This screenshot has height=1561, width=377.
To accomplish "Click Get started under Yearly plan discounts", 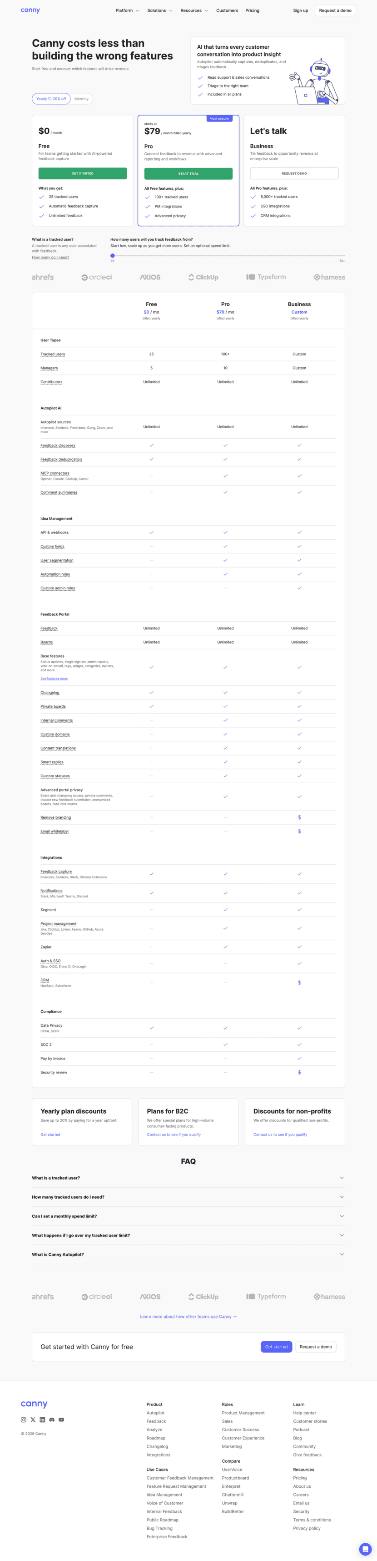I will (50, 1135).
